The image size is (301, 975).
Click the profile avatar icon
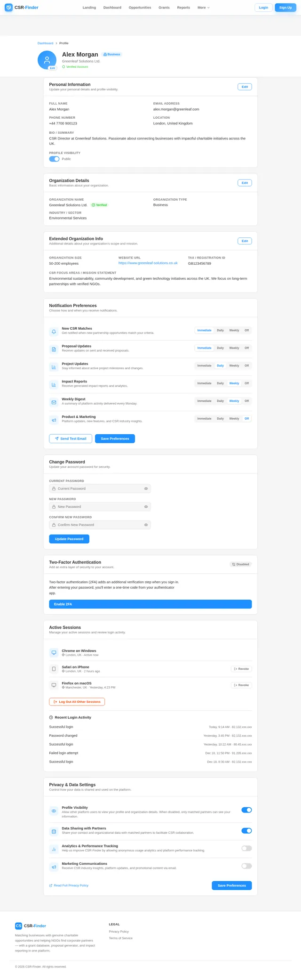click(x=47, y=60)
